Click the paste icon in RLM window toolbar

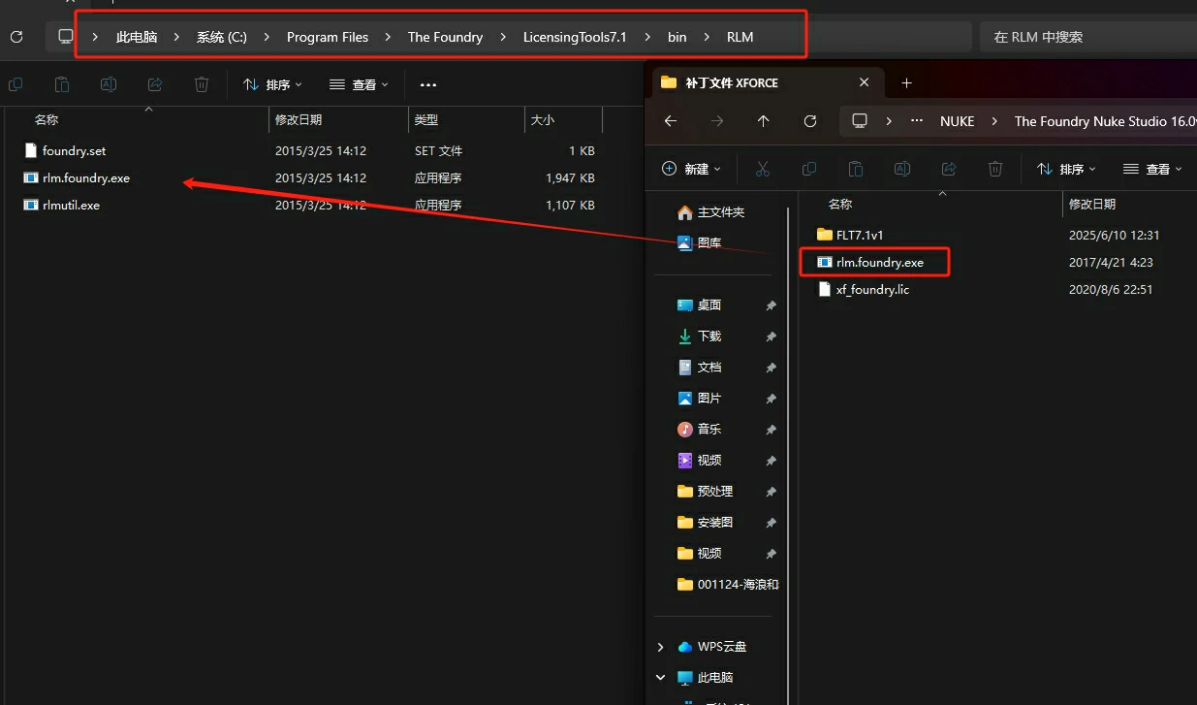(x=62, y=84)
